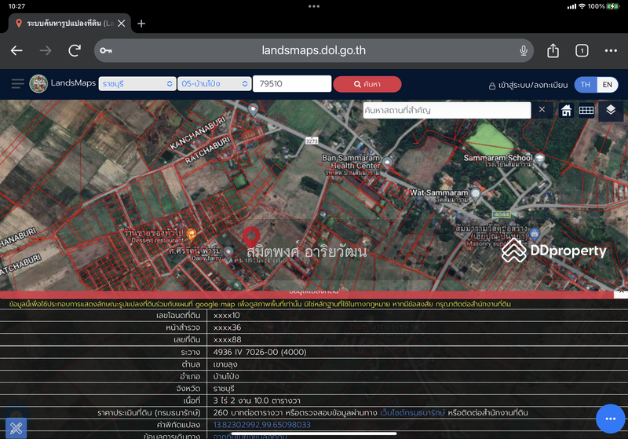The image size is (628, 439).
Task: Click the measure tool icon bottom left
Action: coord(16,428)
